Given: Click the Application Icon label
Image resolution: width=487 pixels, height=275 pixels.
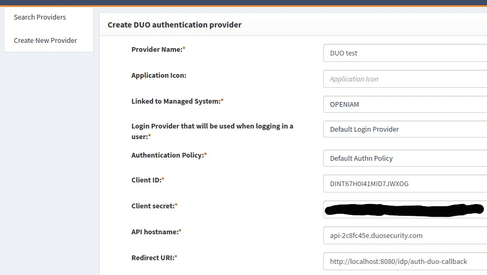Looking at the screenshot, I should 158,75.
